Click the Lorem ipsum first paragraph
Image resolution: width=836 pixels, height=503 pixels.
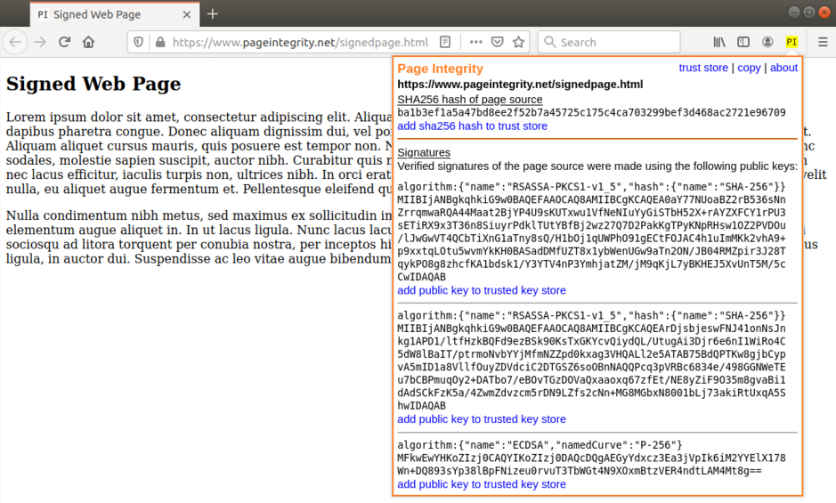tap(199, 152)
